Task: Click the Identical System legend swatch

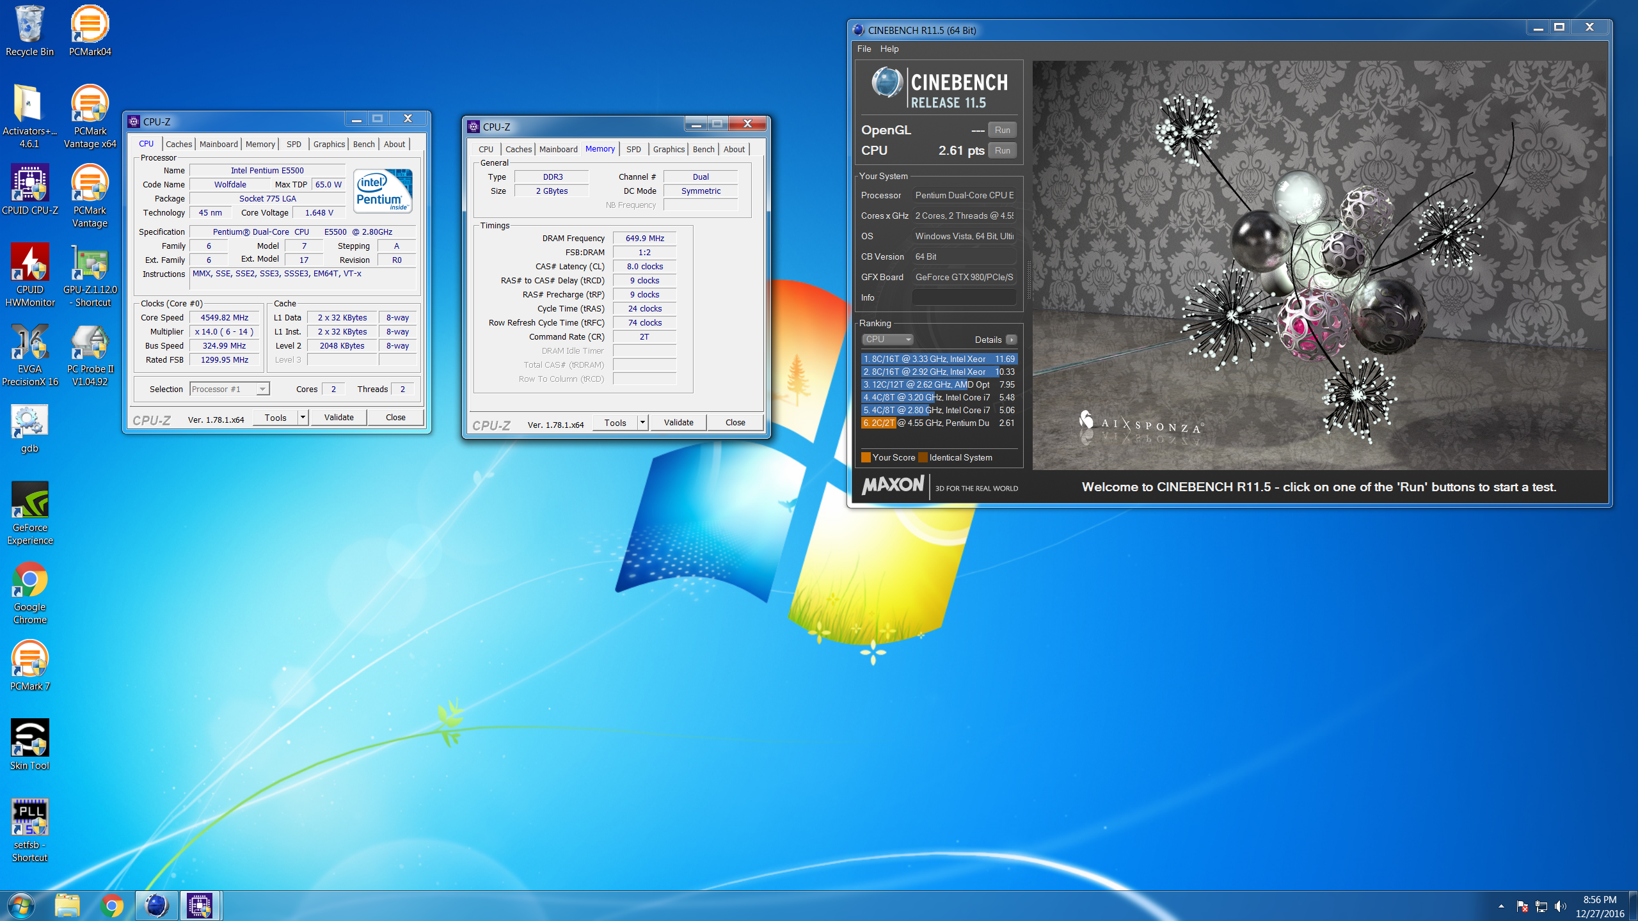Action: (x=923, y=457)
